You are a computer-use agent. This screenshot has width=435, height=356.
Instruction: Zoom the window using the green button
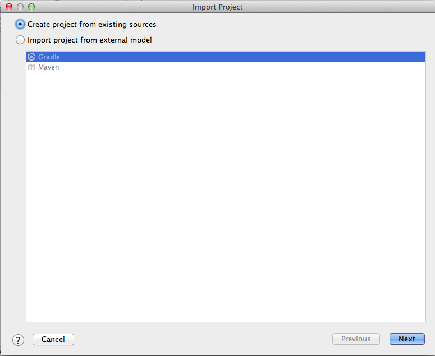coord(31,7)
